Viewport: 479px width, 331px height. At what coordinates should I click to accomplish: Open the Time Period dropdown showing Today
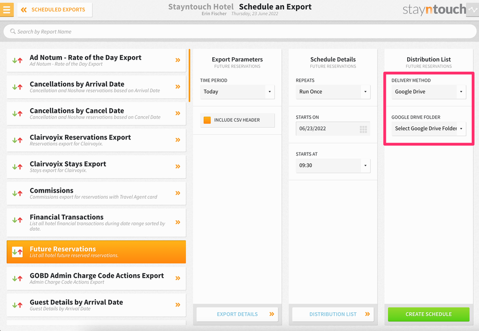pos(237,92)
